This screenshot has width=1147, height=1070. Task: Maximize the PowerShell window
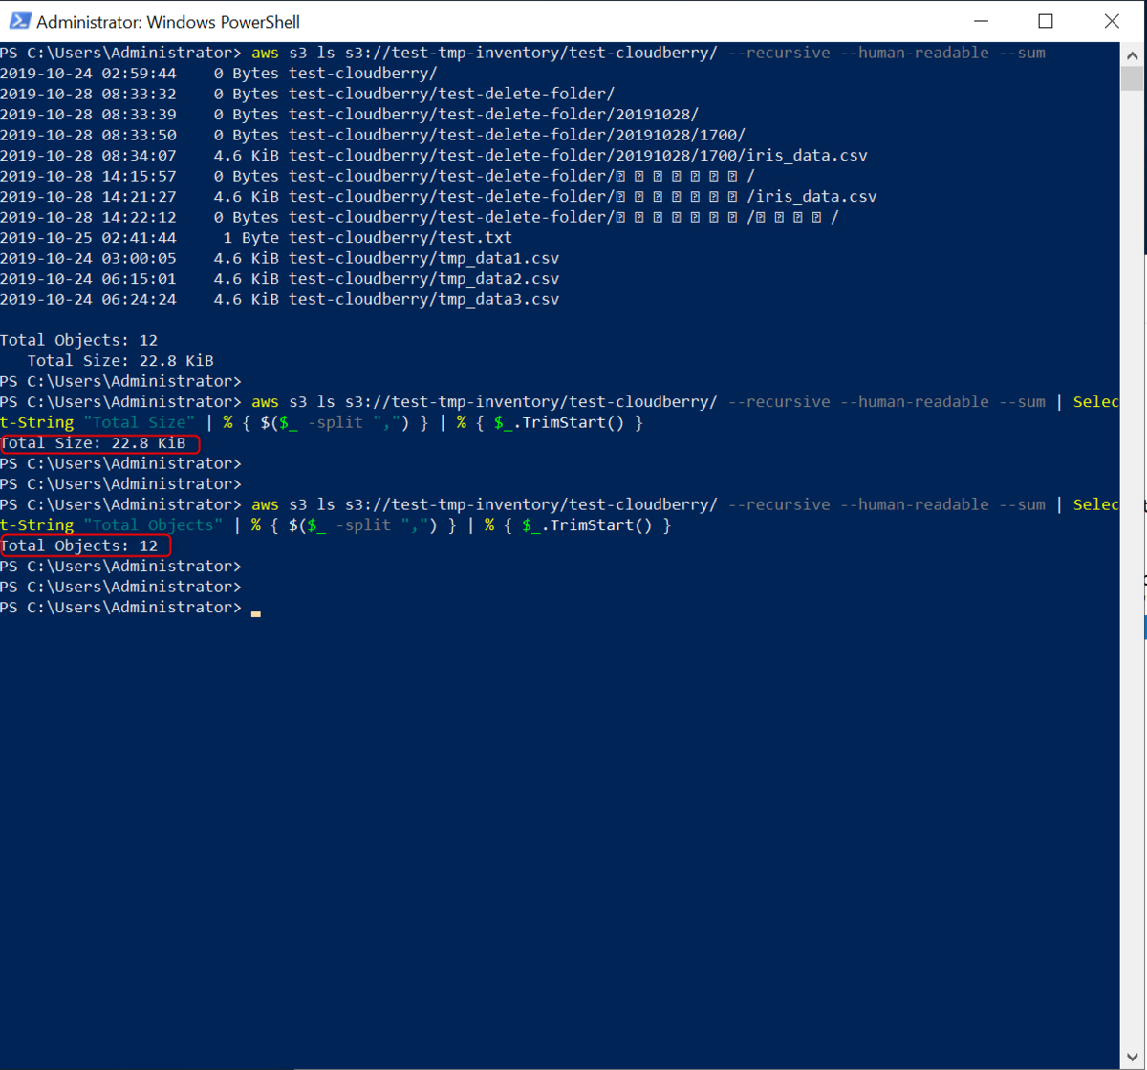pyautogui.click(x=1046, y=21)
